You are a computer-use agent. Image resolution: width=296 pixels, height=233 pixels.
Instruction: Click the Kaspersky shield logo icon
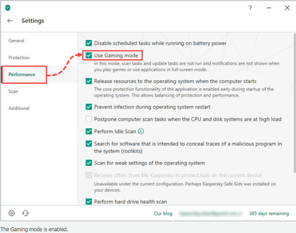click(8, 8)
